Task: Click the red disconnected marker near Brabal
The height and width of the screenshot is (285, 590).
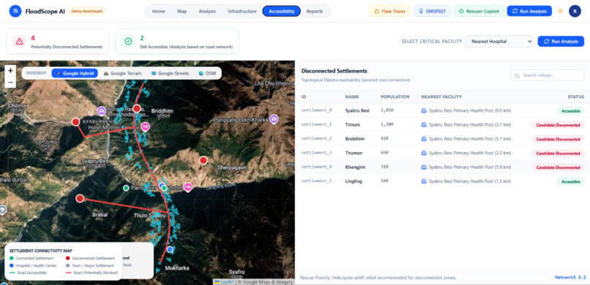Action: click(80, 199)
